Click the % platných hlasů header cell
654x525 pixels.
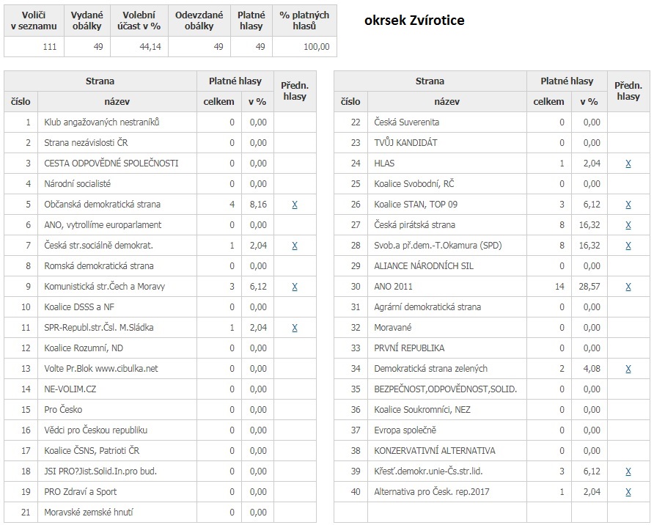304,21
